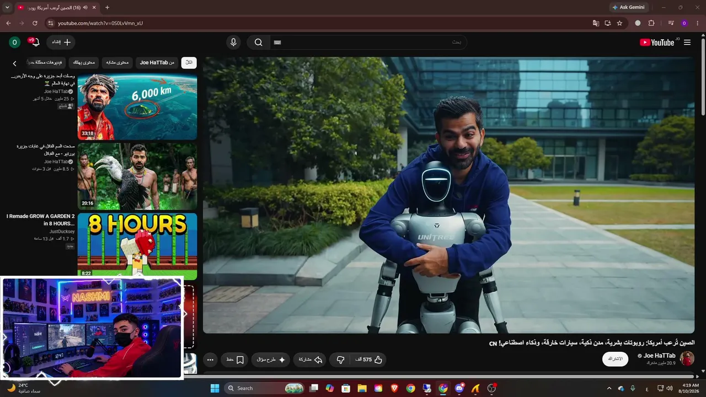Viewport: 706px width, 397px height.
Task: View site information icon beside the URL
Action: pyautogui.click(x=50, y=23)
